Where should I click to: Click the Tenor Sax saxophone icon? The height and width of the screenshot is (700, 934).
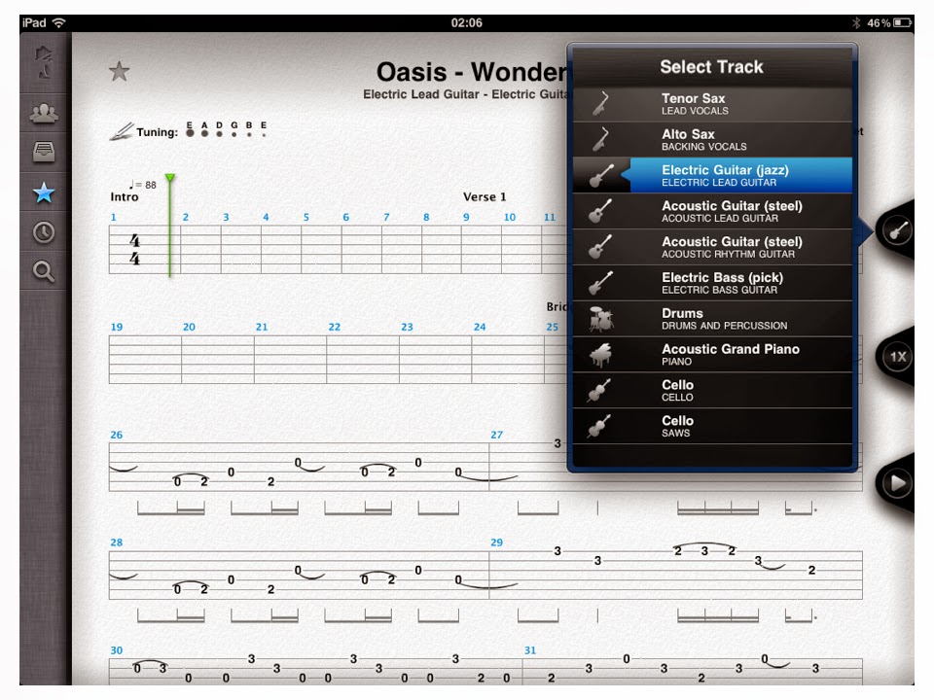point(600,104)
